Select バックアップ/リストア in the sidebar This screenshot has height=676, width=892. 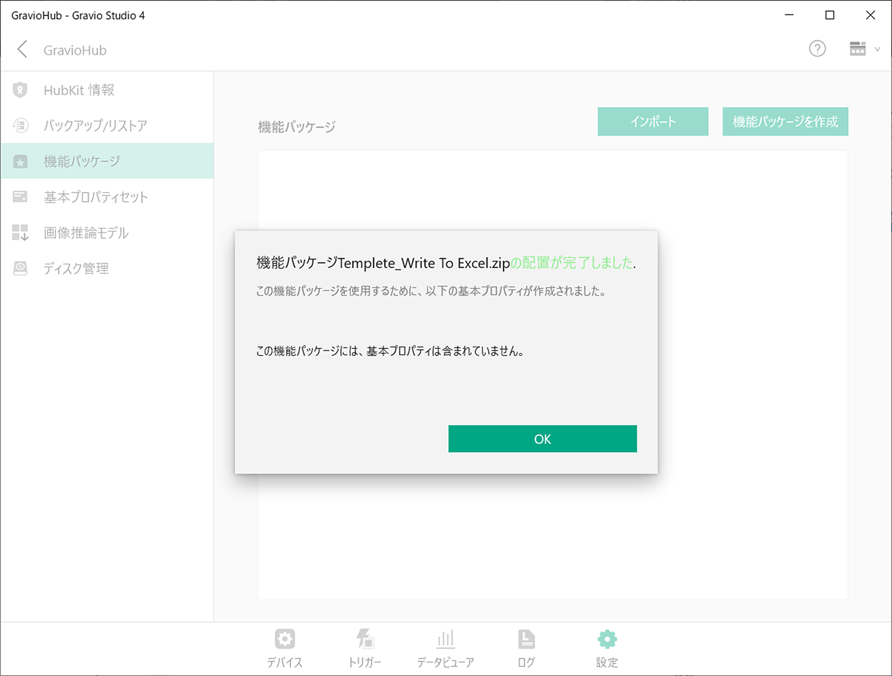pos(108,125)
